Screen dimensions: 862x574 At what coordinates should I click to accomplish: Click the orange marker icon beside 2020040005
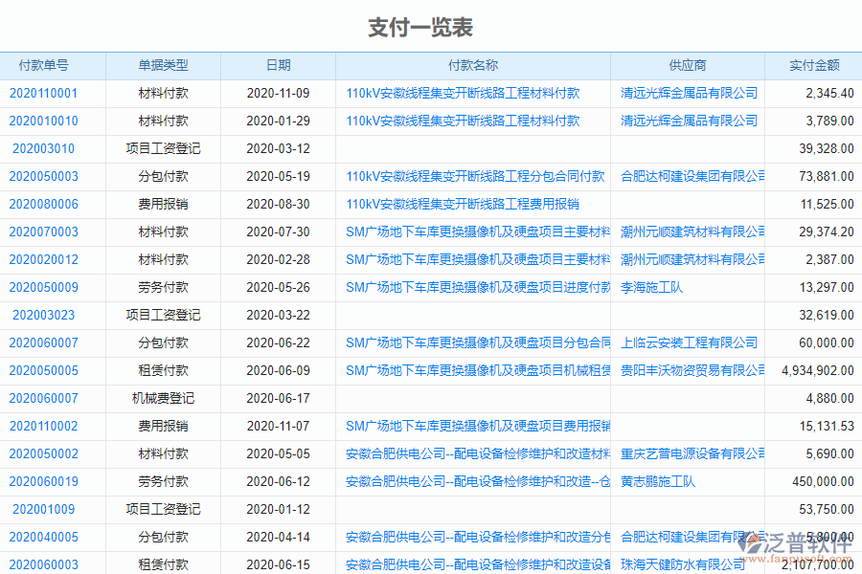tap(10, 538)
